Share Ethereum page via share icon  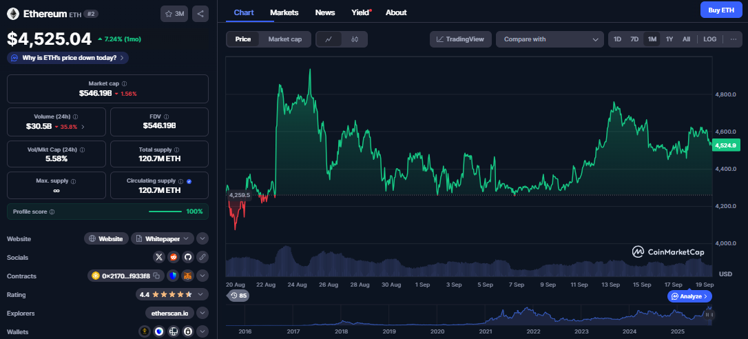[200, 14]
